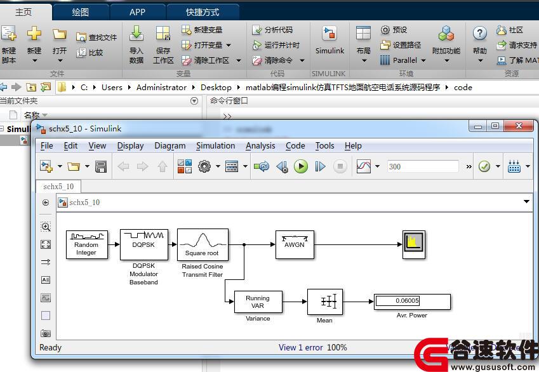The height and width of the screenshot is (372, 539).
Task: Select the Random Integer block
Action: pos(86,244)
